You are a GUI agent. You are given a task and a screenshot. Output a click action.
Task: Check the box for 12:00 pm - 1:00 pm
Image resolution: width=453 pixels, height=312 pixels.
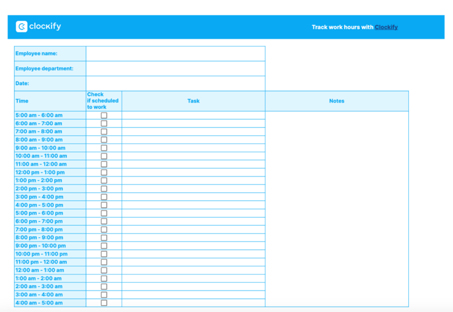(104, 172)
